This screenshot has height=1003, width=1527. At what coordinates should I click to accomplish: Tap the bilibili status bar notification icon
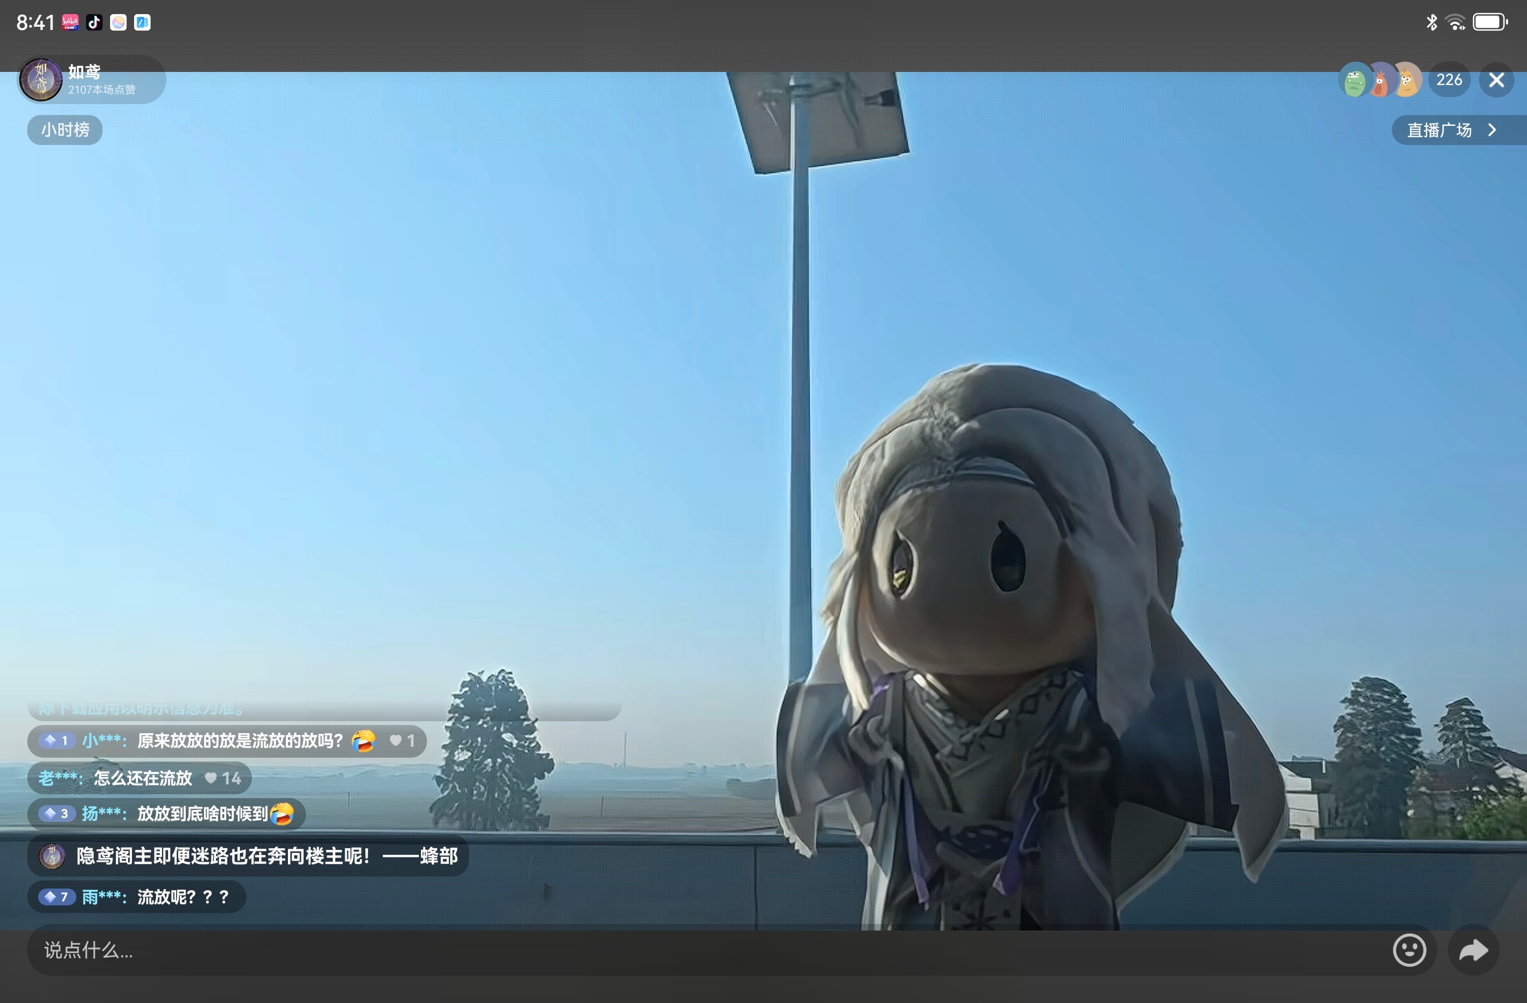pos(70,22)
